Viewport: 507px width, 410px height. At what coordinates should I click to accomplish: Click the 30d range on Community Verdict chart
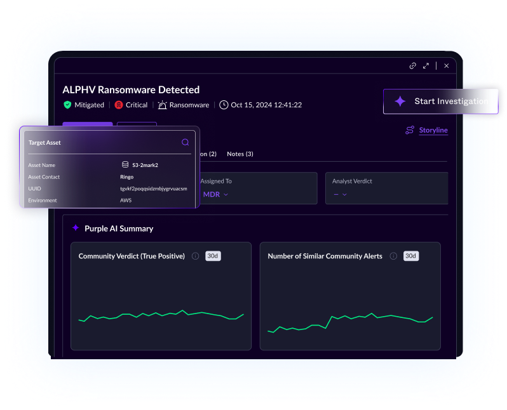(x=213, y=256)
